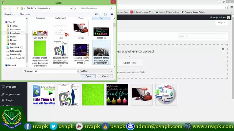Click 'Howdy, unique' account menu
This screenshot has height=131, width=234.
click(x=220, y=17)
